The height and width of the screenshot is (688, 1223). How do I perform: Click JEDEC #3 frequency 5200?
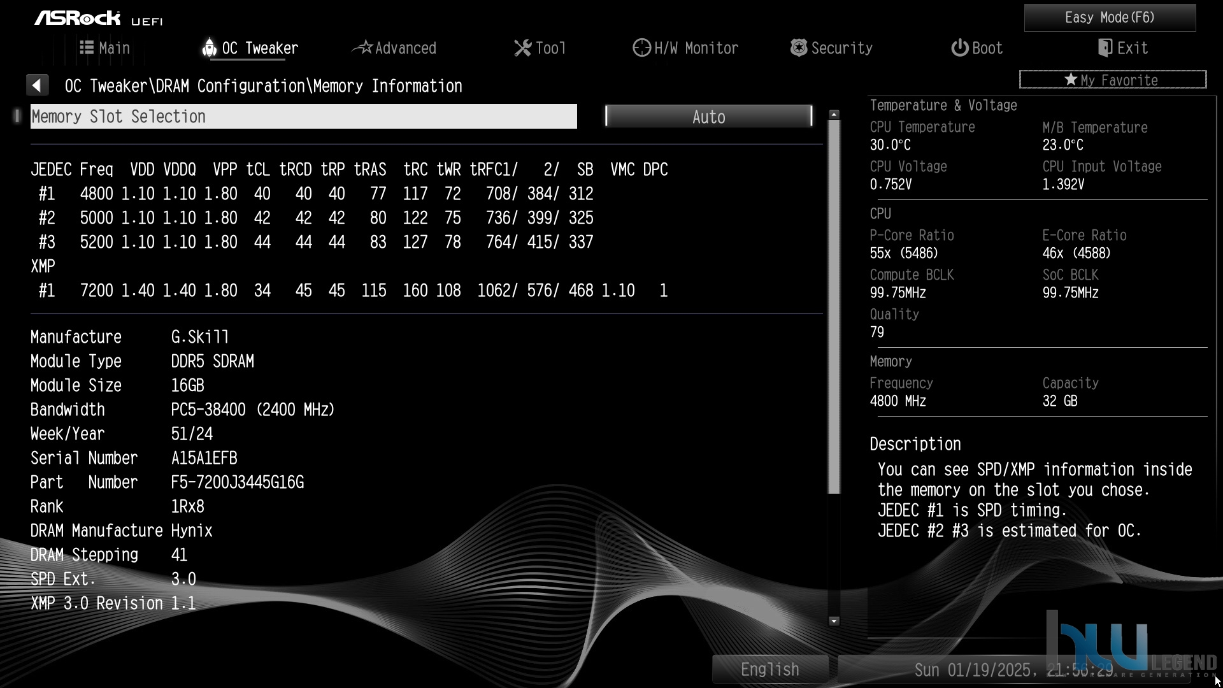pos(97,242)
